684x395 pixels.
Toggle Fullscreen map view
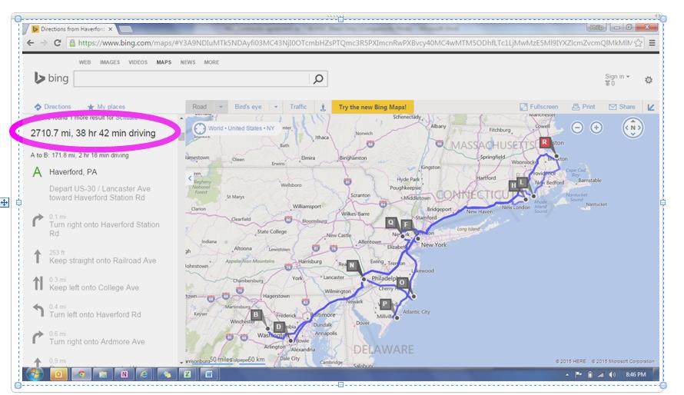coord(539,108)
